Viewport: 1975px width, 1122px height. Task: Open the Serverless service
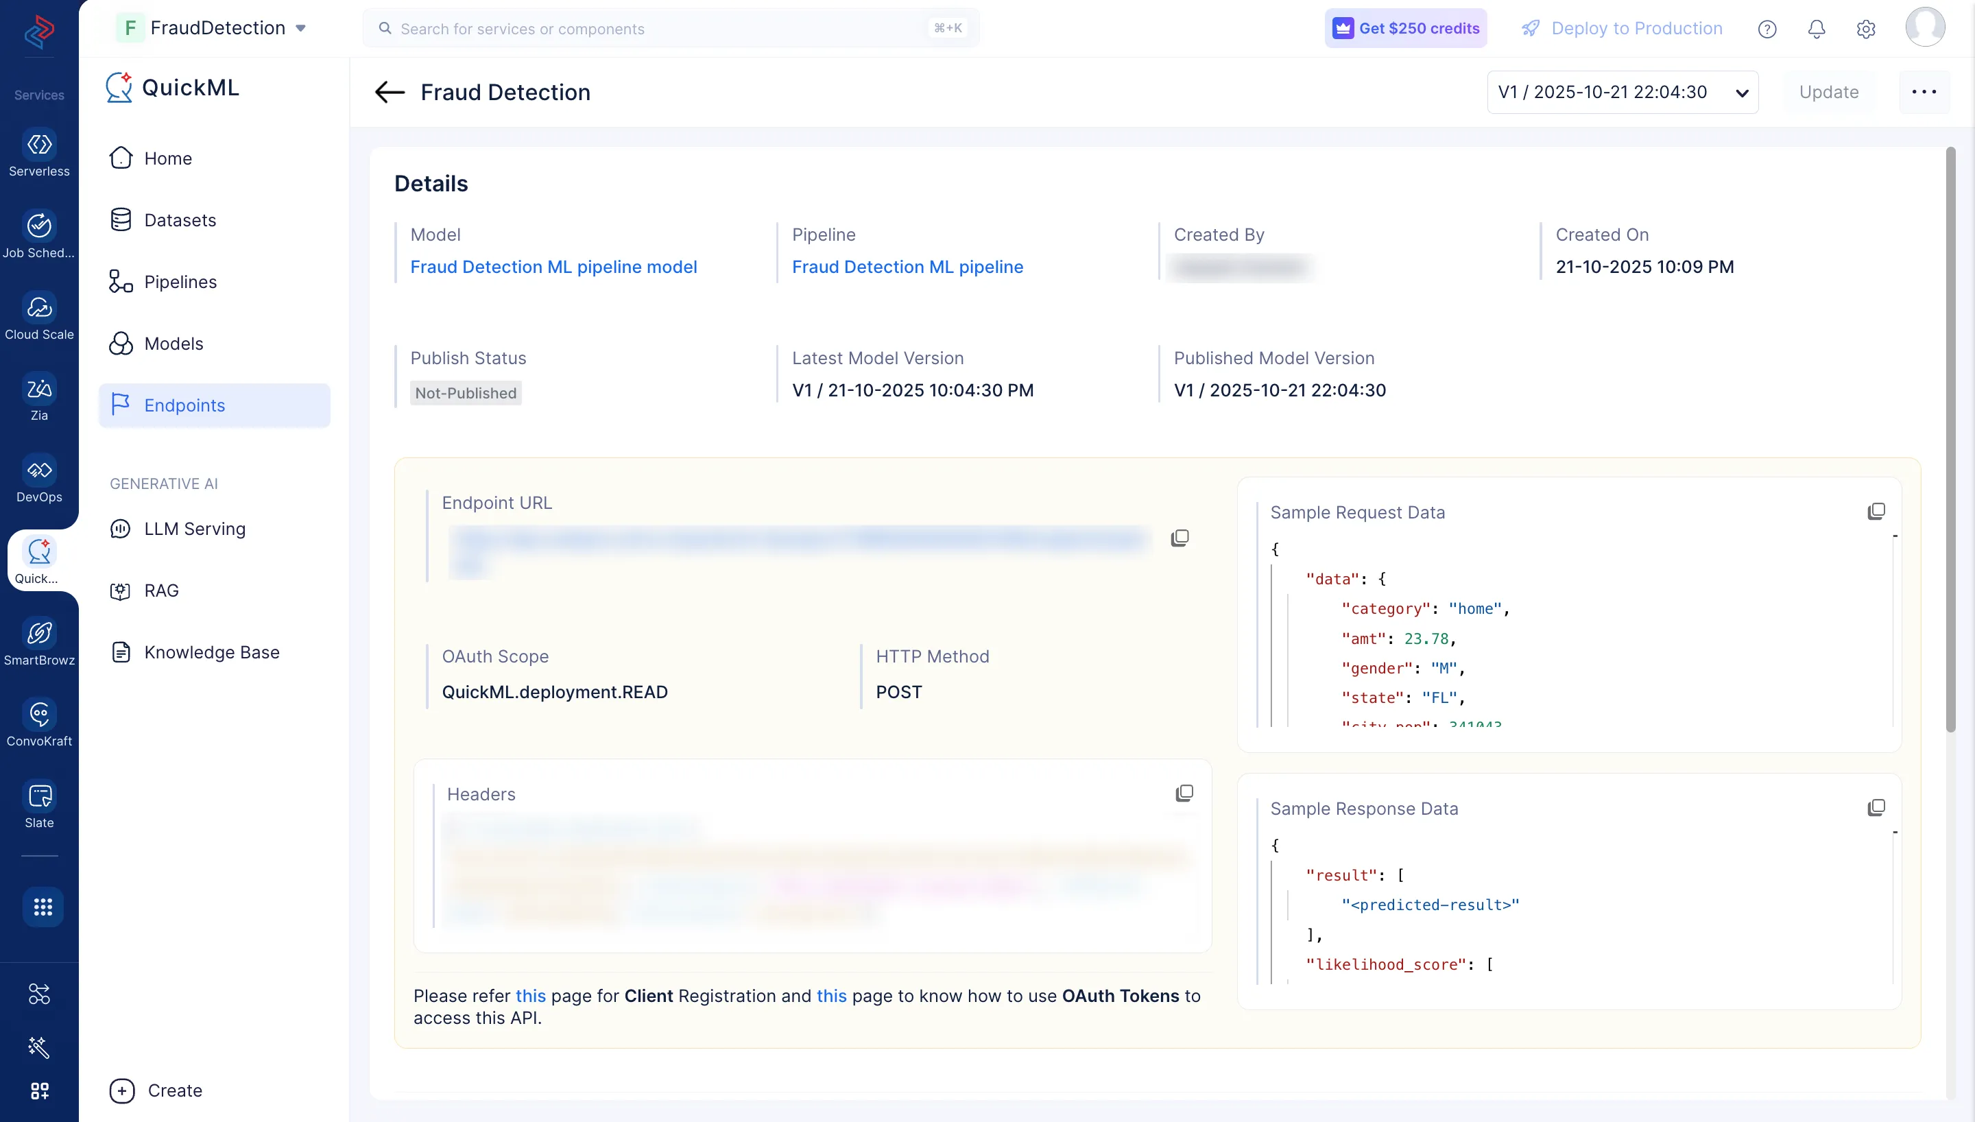(39, 152)
